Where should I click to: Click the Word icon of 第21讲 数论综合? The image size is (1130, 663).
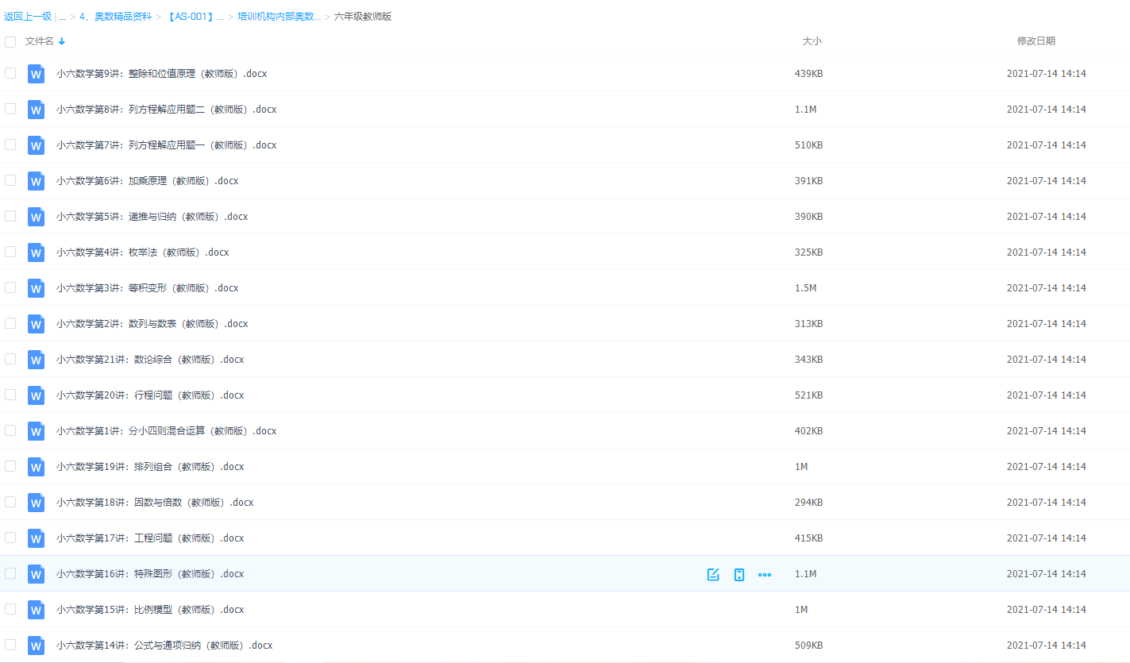[x=36, y=360]
